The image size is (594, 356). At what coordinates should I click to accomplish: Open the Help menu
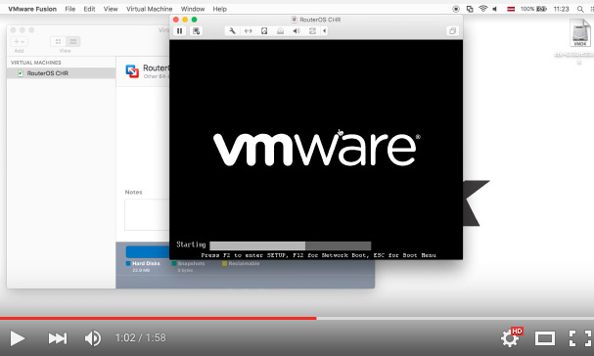[220, 9]
